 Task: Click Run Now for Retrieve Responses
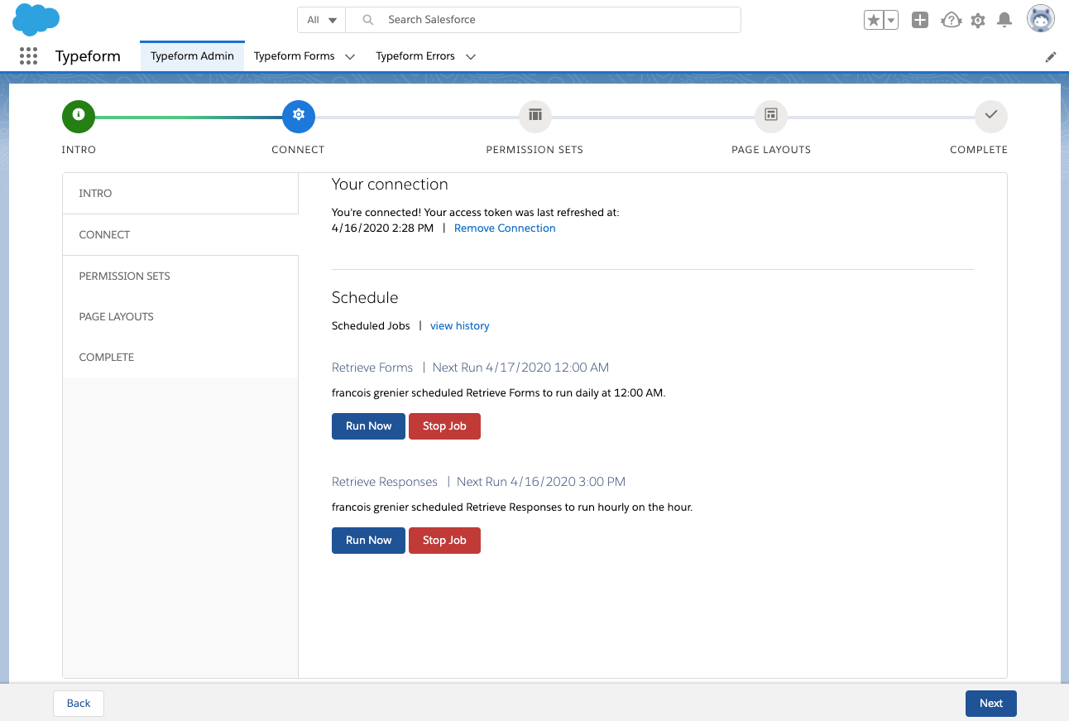(x=368, y=540)
